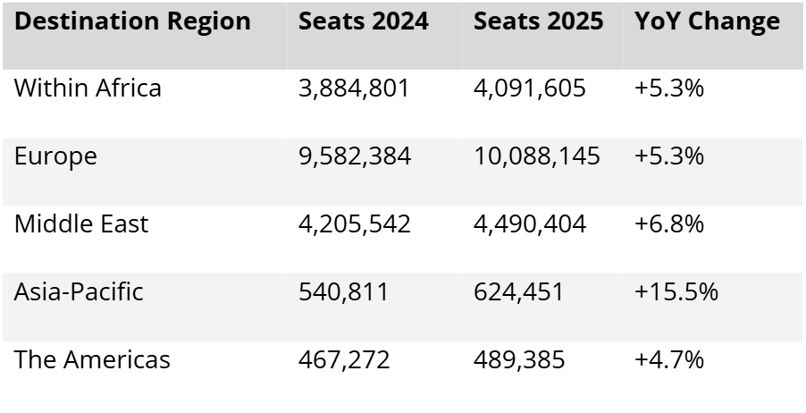806x413 pixels.
Task: Click the Seats 2025 column header
Action: click(537, 21)
